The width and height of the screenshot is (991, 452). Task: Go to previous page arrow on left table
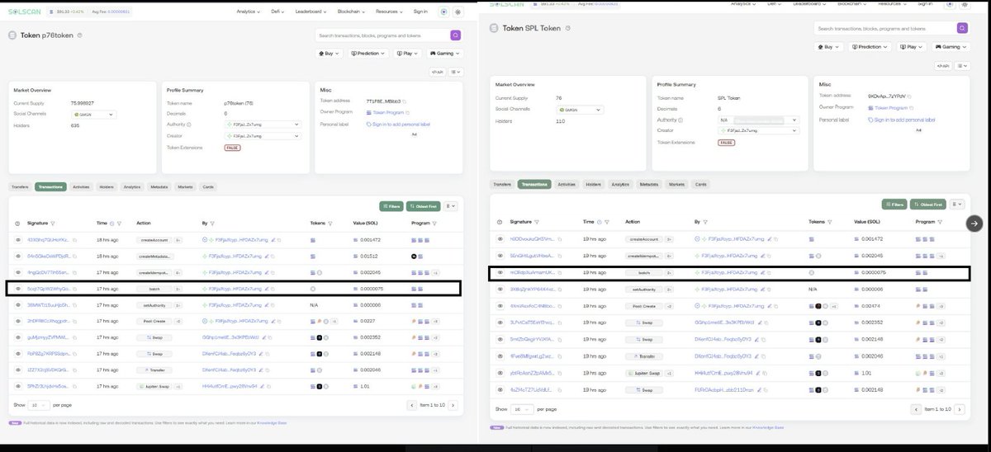[411, 405]
